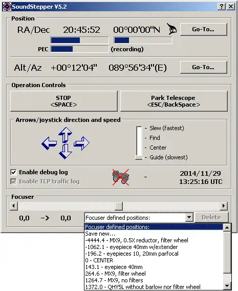The image size is (238, 291).
Task: Select 1264.7 MX9, no filters position
Action: [154, 280]
